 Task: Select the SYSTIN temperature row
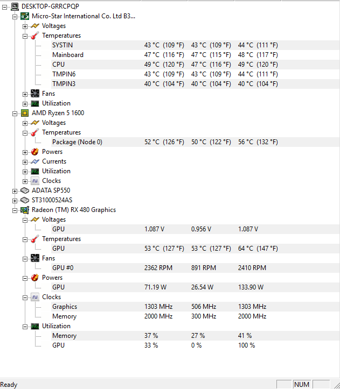[63, 45]
